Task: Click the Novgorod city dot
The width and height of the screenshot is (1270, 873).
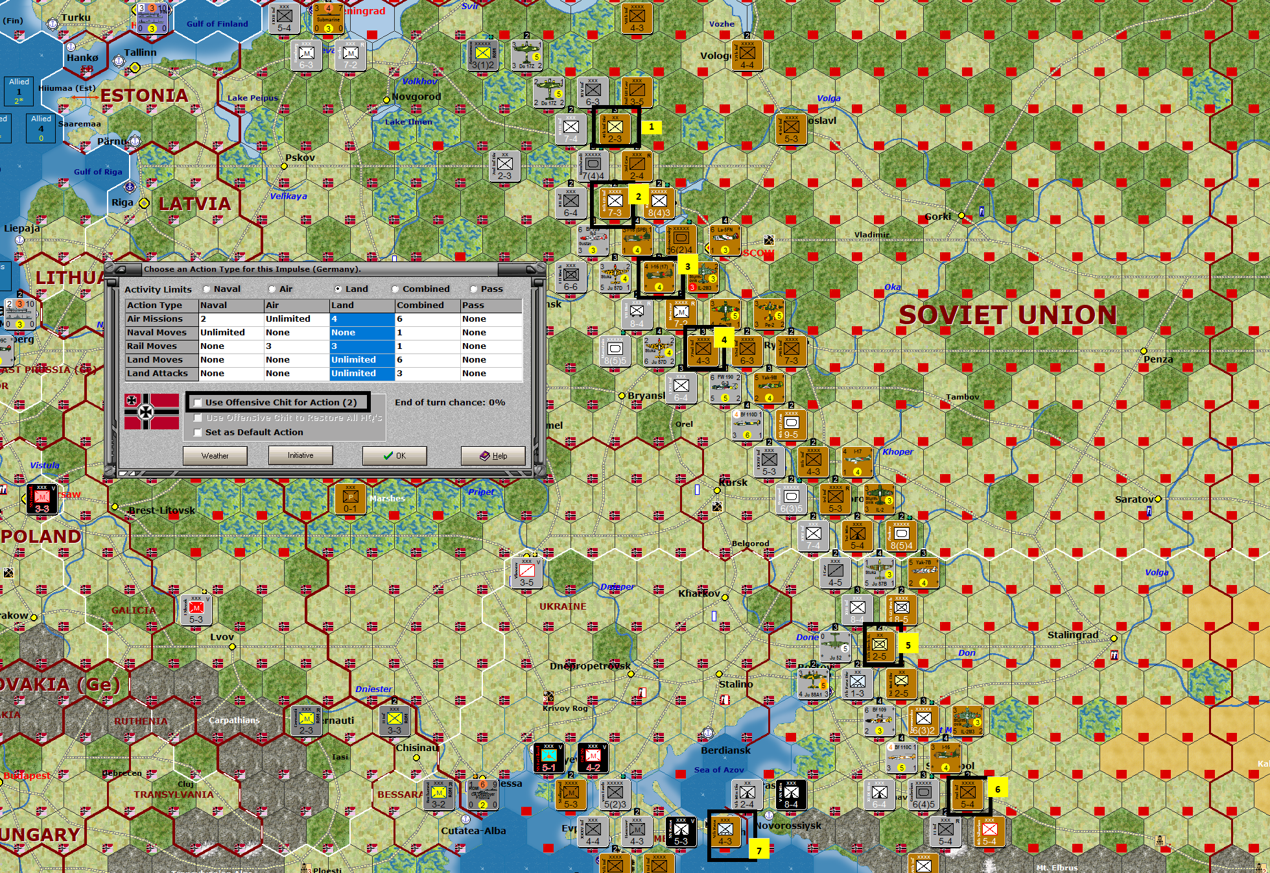Action: (x=386, y=99)
